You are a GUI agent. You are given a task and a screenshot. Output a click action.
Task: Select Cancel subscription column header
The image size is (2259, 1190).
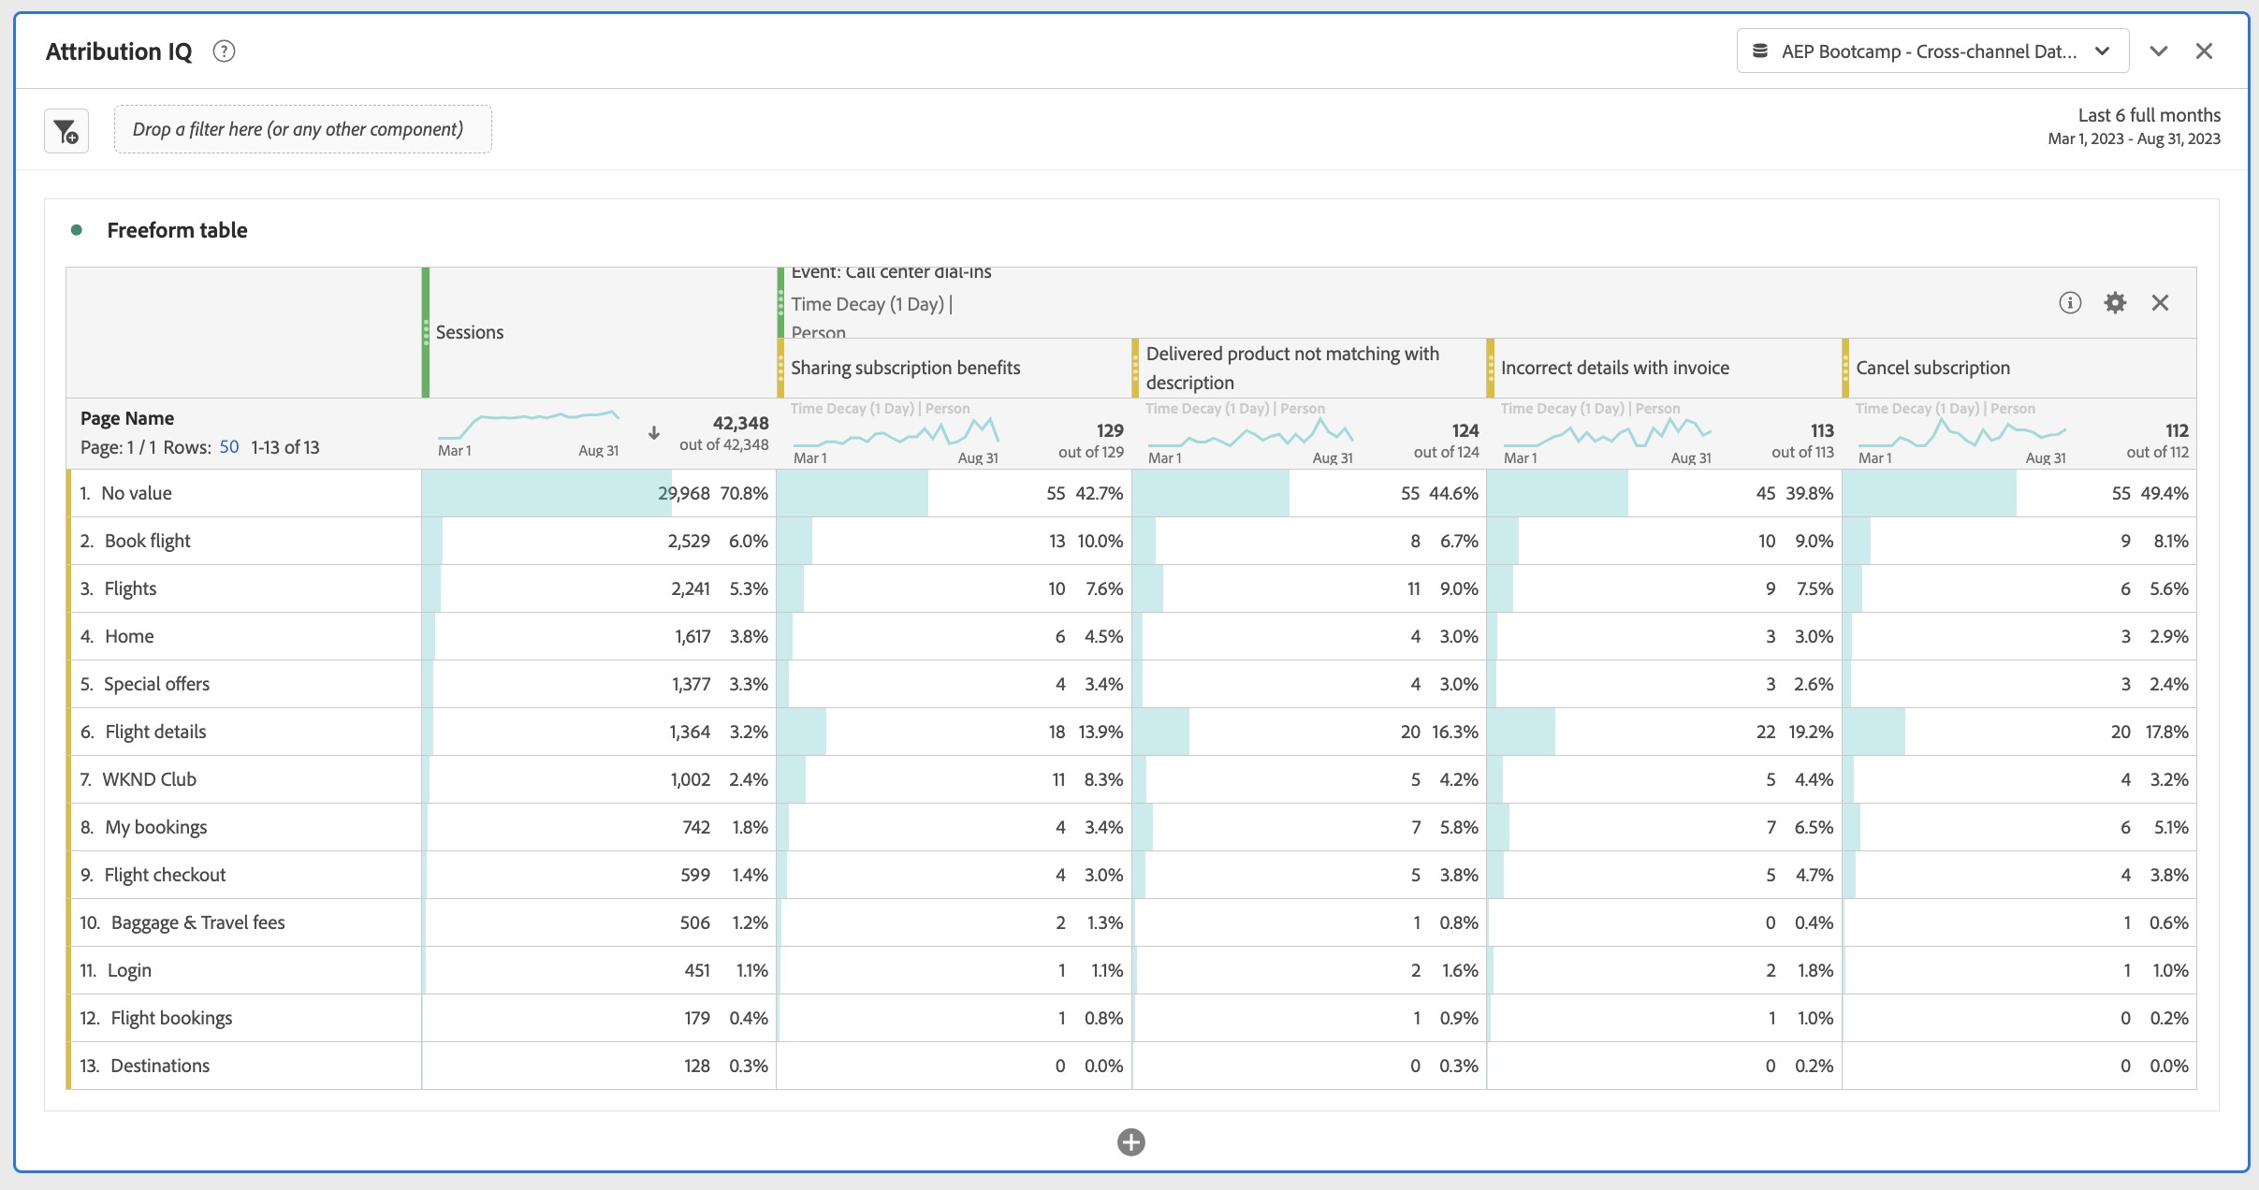pos(2019,368)
